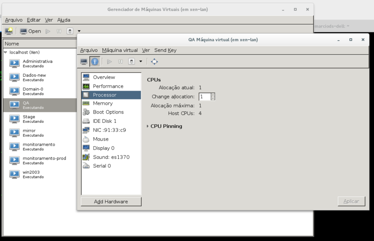Image resolution: width=374 pixels, height=241 pixels.
Task: Select Display 0 in hardware list
Action: (x=111, y=148)
